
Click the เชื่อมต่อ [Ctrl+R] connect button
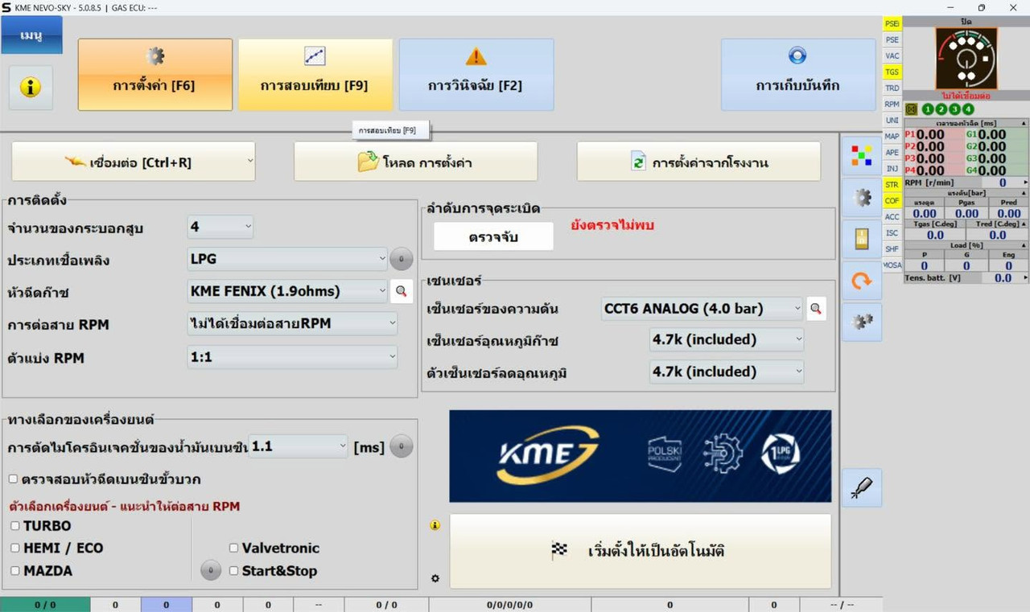coord(134,162)
